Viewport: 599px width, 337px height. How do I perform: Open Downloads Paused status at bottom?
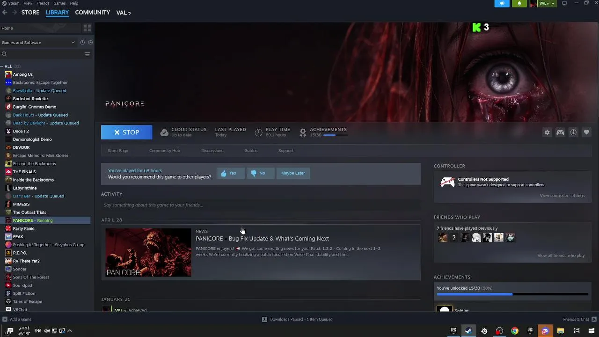pos(297,320)
